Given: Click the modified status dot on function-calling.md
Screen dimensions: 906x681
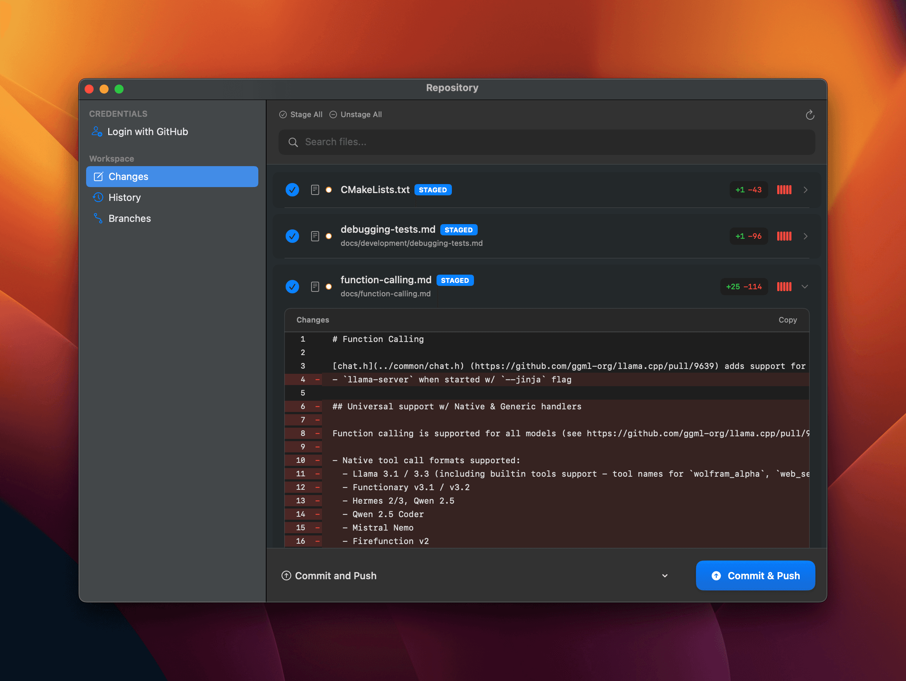Looking at the screenshot, I should (x=328, y=287).
